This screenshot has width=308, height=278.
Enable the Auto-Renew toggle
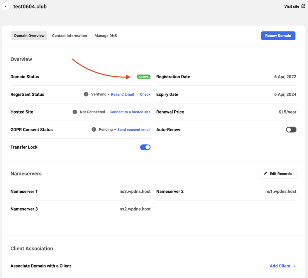click(291, 130)
